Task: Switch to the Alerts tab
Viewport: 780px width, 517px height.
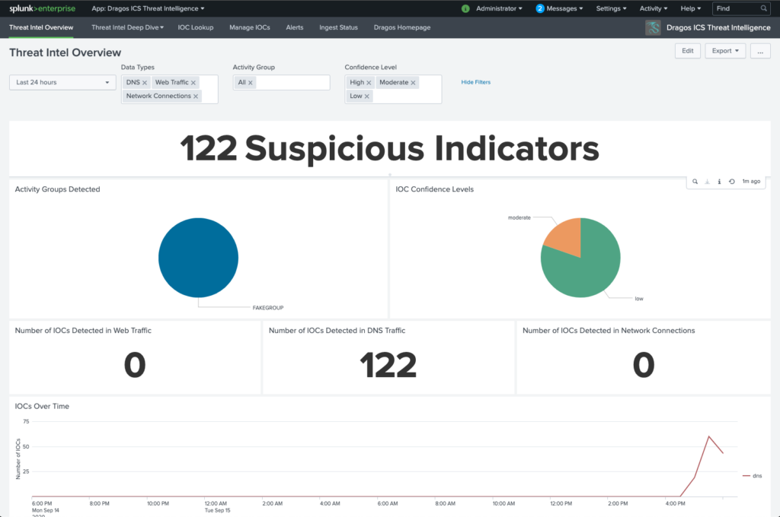Action: point(295,28)
